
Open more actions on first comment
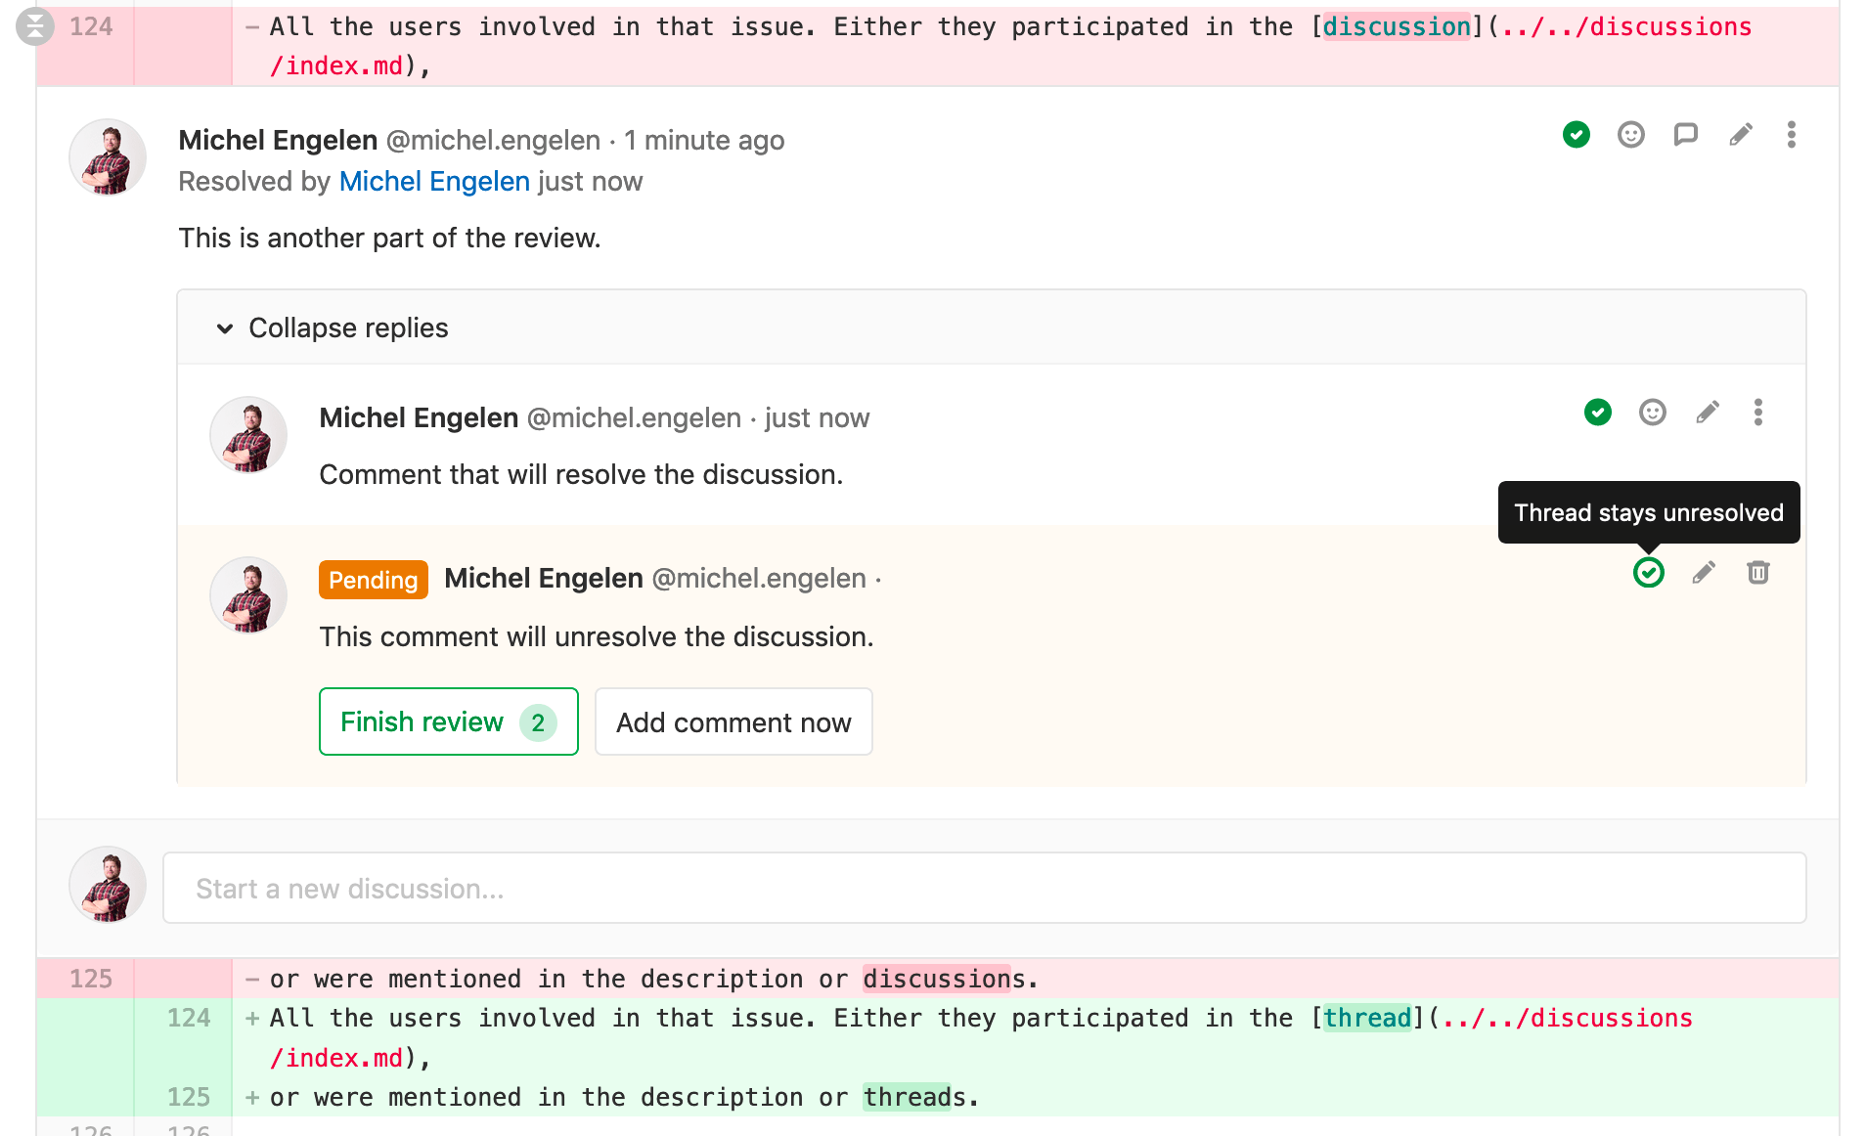click(x=1791, y=135)
